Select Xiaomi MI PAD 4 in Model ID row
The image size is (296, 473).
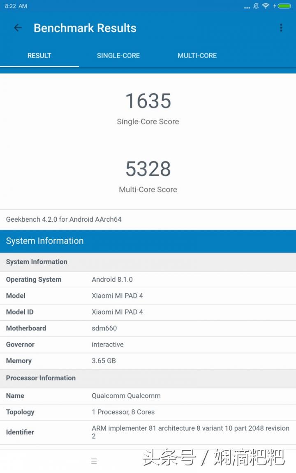117,312
